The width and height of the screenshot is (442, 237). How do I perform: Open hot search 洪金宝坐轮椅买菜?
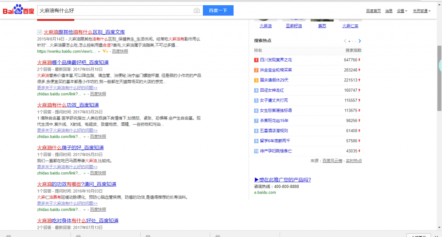[276, 70]
